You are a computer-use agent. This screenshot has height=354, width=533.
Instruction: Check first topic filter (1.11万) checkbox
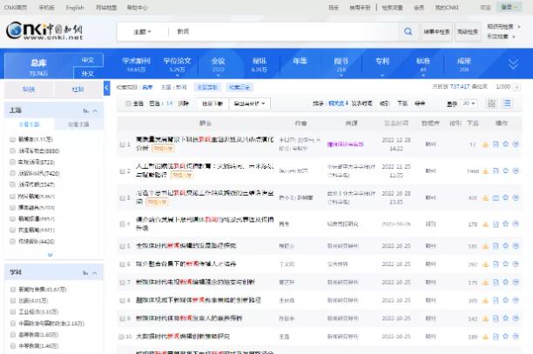click(12, 139)
